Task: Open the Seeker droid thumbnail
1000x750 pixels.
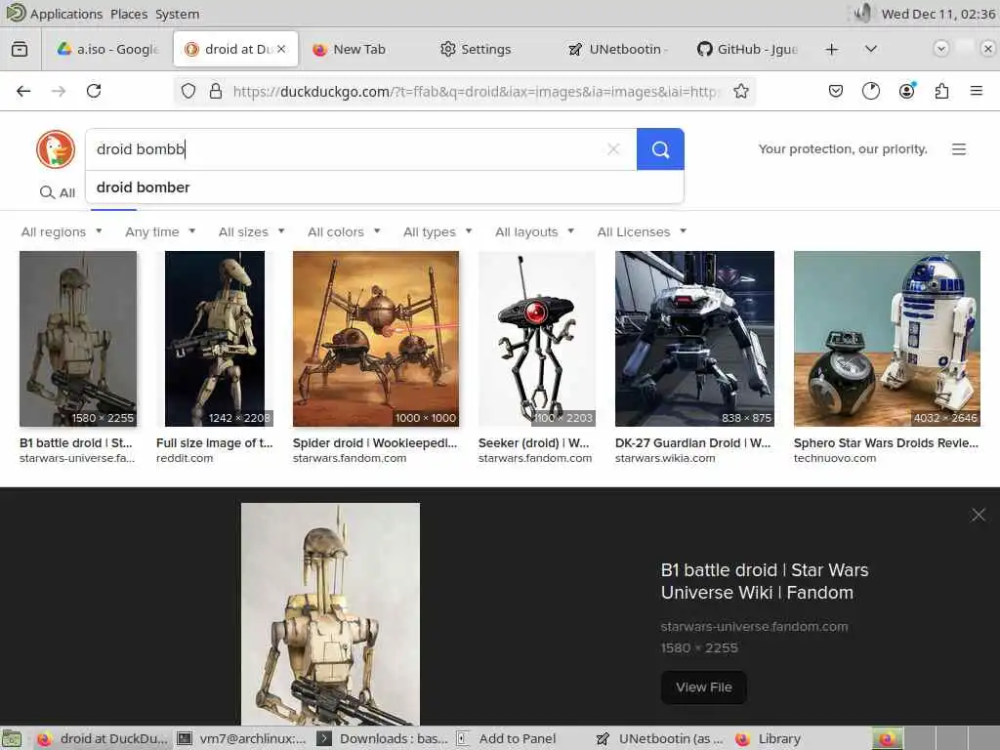Action: click(537, 339)
